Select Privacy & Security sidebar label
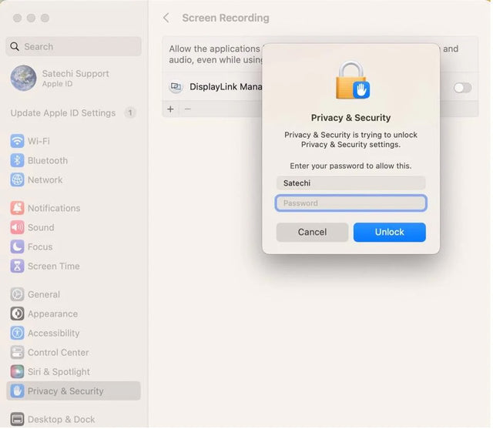Image resolution: width=493 pixels, height=429 pixels. [x=65, y=391]
